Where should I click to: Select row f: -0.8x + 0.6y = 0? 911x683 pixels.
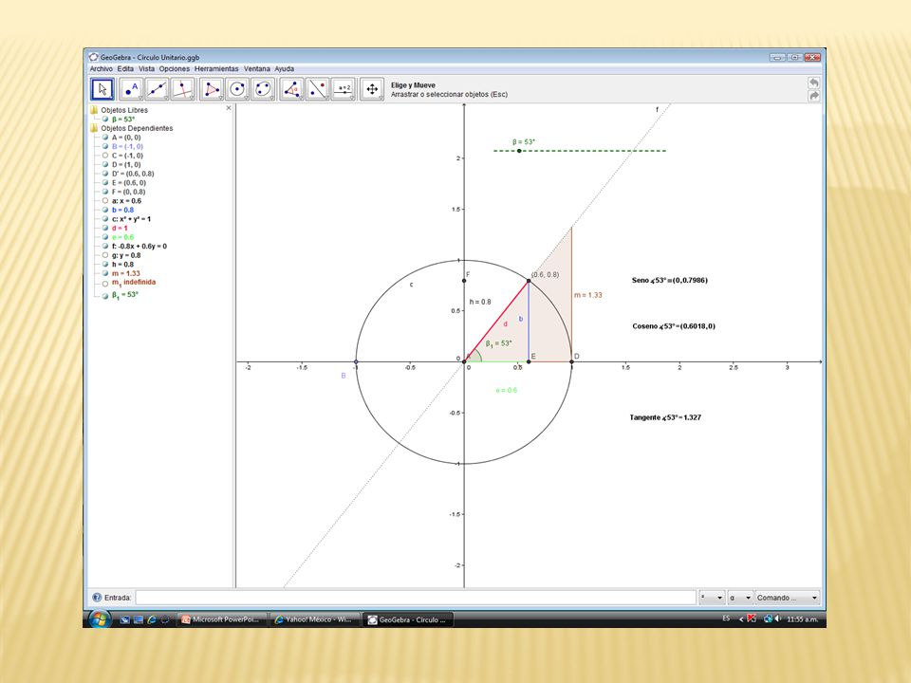click(x=139, y=247)
